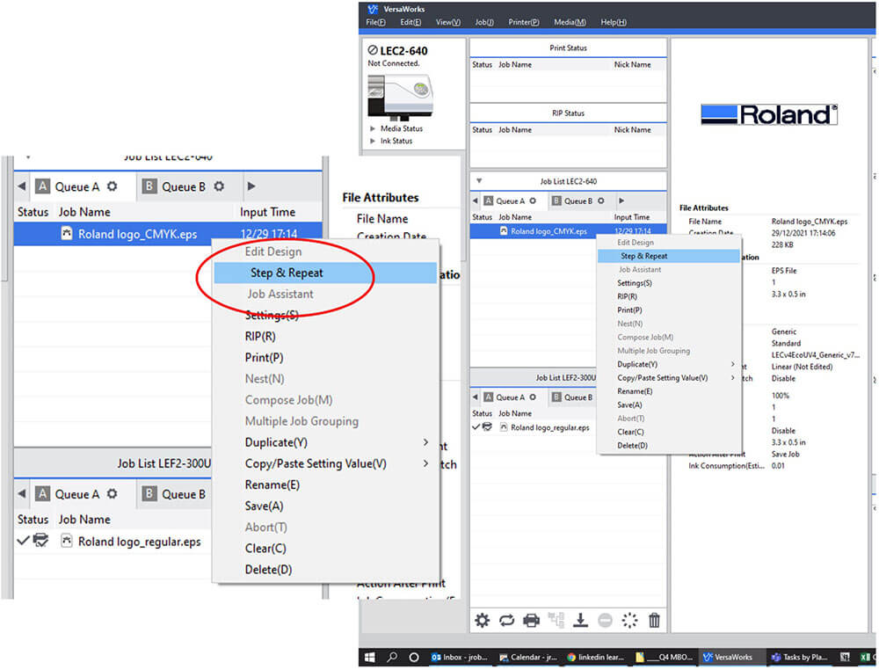Click the Roland logo job preview
Viewport: 879px width, 670px height.
(769, 115)
